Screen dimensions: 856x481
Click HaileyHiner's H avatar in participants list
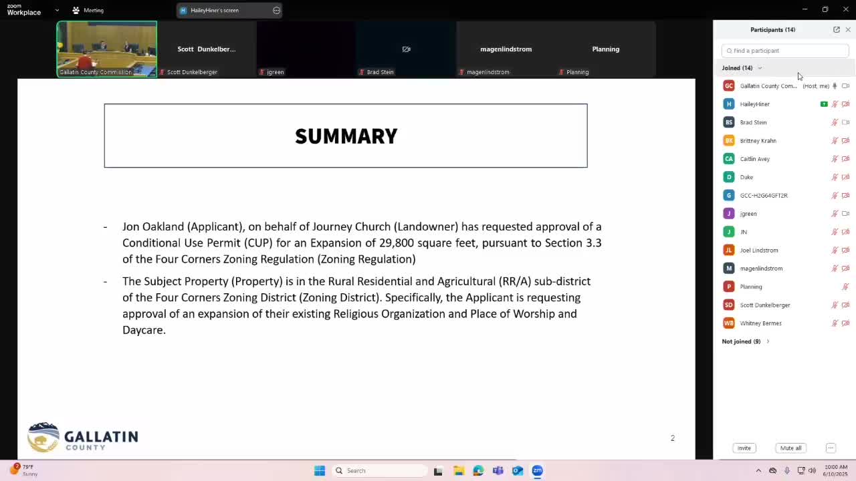tap(729, 104)
